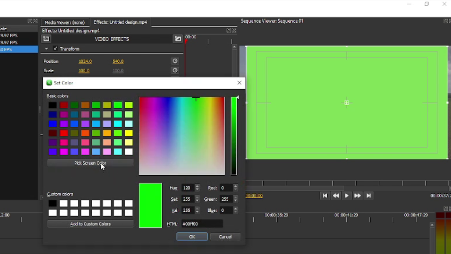This screenshot has height=254, width=451.
Task: Select the bright green swatch in Basic colors
Action: 118,105
